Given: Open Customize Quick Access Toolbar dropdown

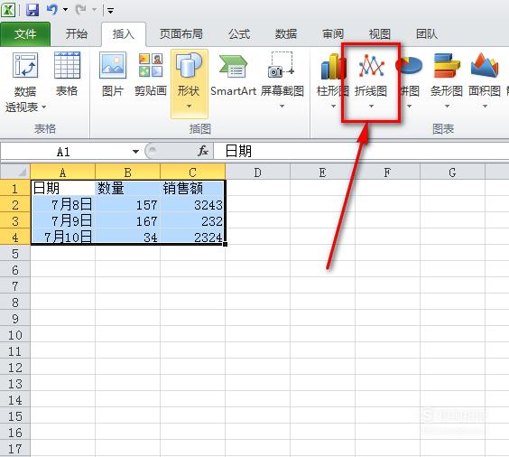Looking at the screenshot, I should pos(110,11).
